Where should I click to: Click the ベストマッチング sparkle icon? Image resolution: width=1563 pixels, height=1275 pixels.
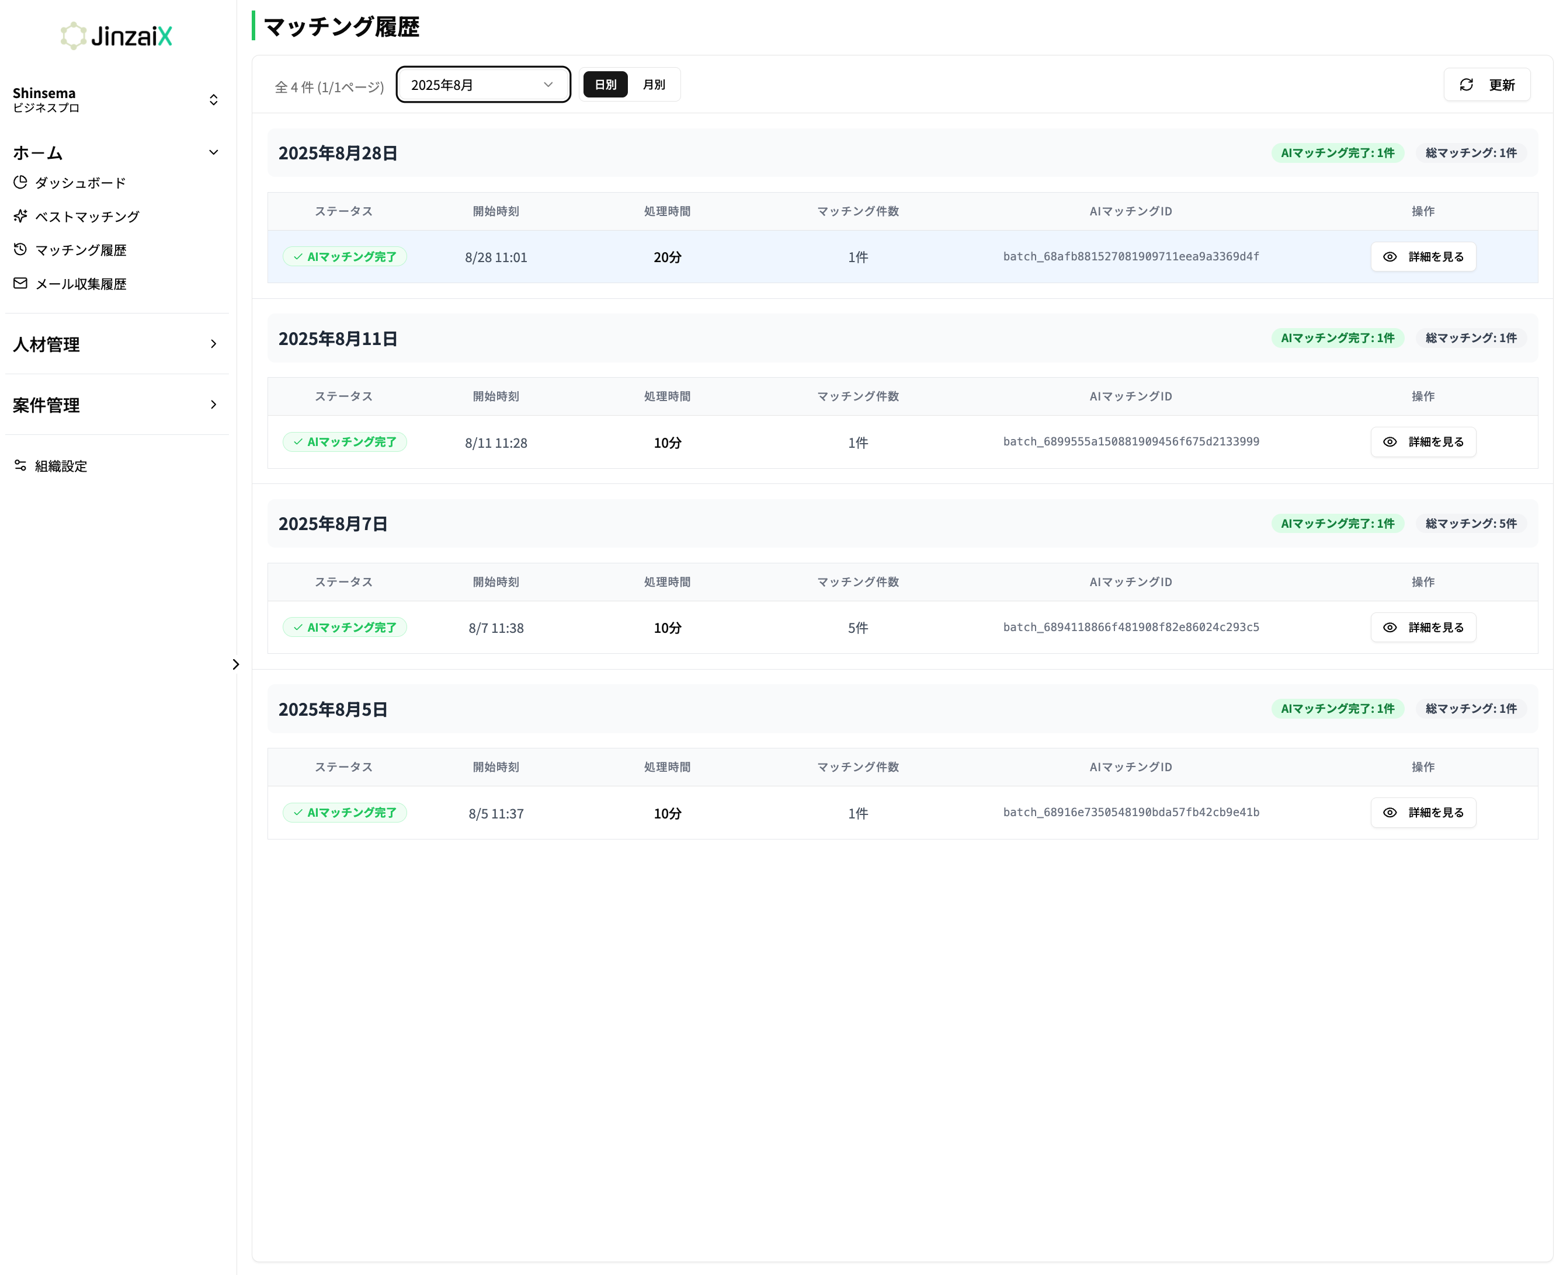pyautogui.click(x=20, y=216)
